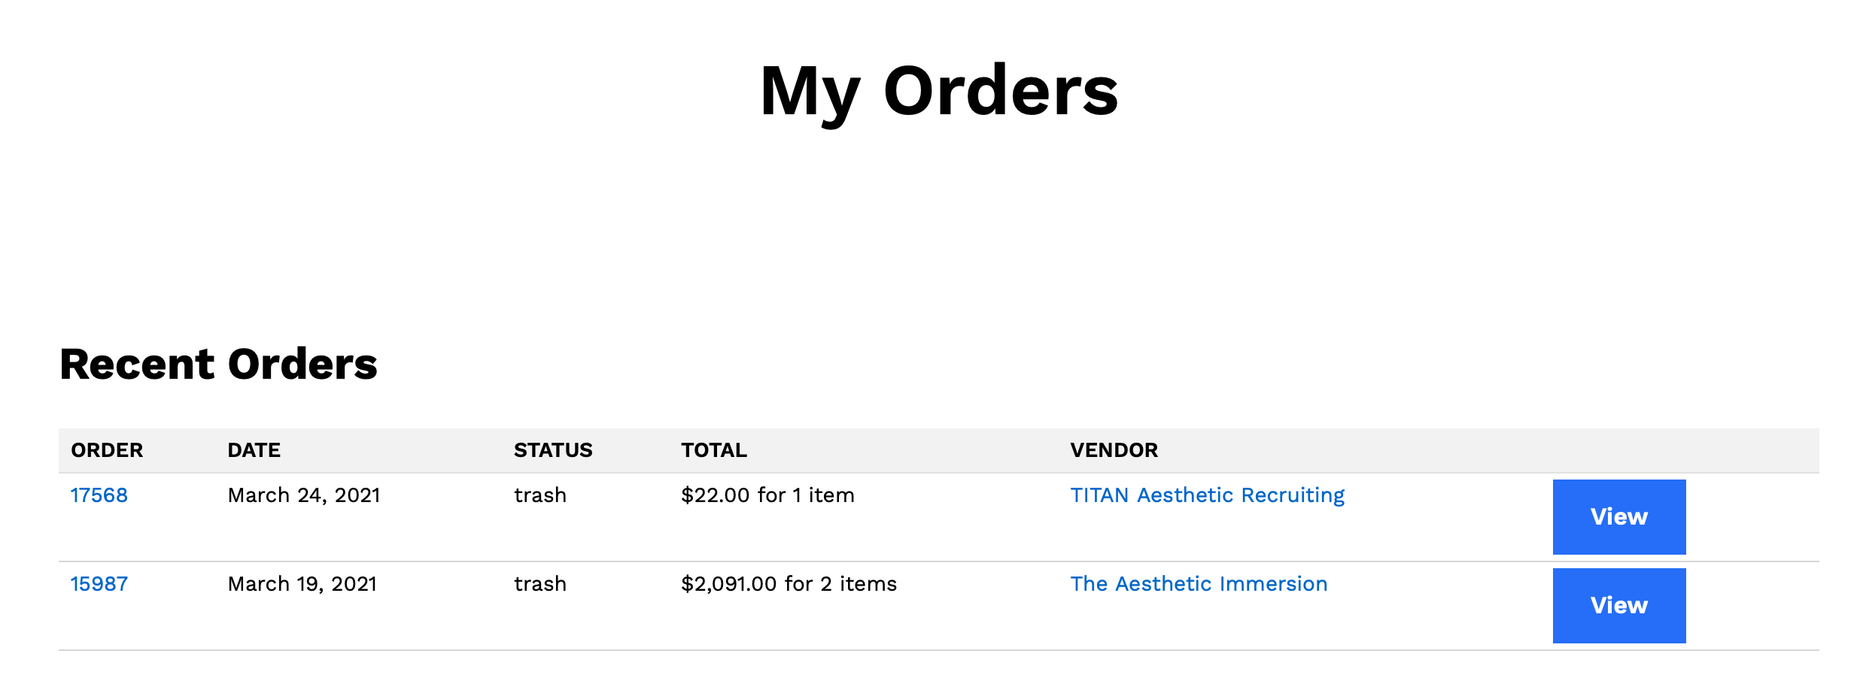1860x699 pixels.
Task: Open order number 17568 link
Action: click(99, 495)
